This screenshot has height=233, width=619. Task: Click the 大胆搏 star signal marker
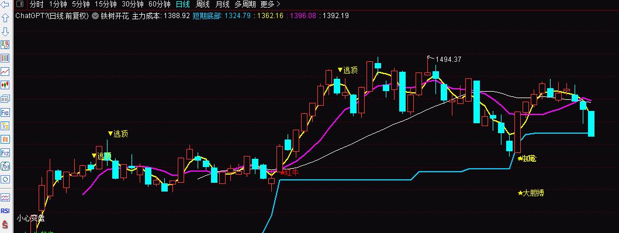(531, 193)
